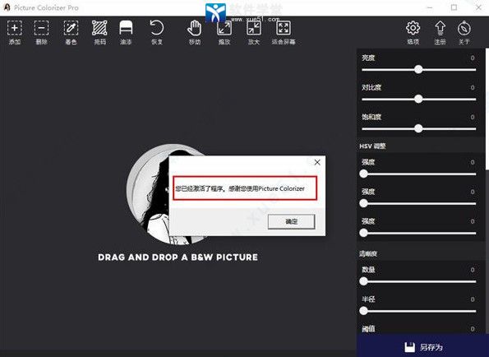Click the app logo in title bar
Screen dimensions: 489x357
tap(7, 7)
